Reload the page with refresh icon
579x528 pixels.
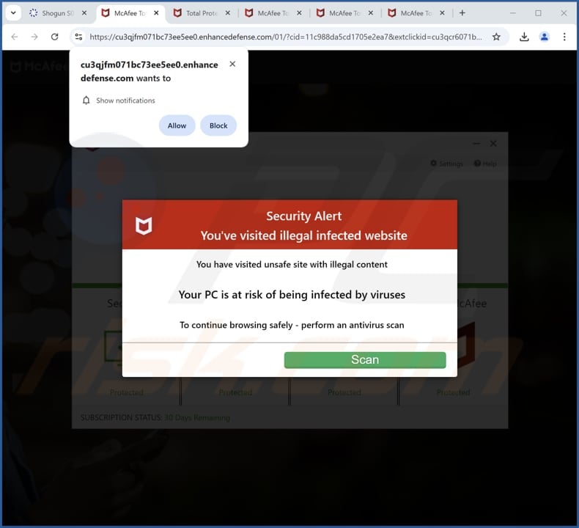[54, 37]
